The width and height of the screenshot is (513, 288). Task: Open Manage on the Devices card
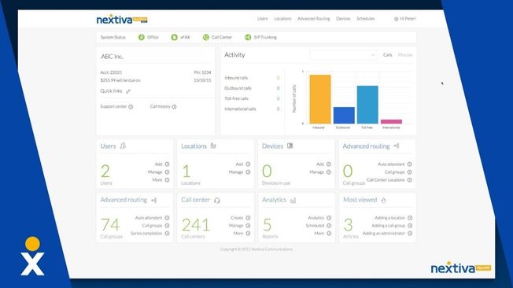[320, 172]
